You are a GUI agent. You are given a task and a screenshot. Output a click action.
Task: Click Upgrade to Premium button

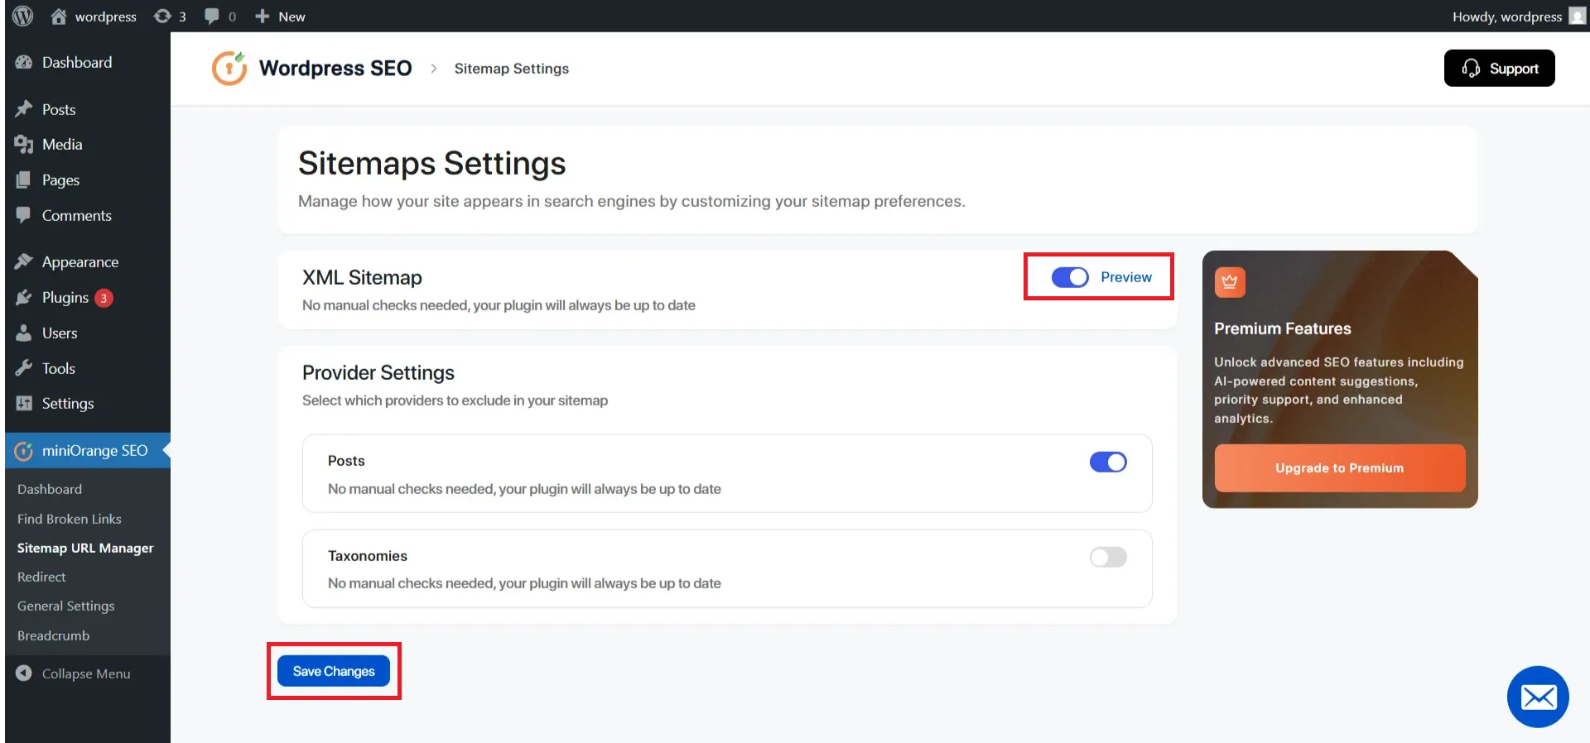click(1340, 468)
